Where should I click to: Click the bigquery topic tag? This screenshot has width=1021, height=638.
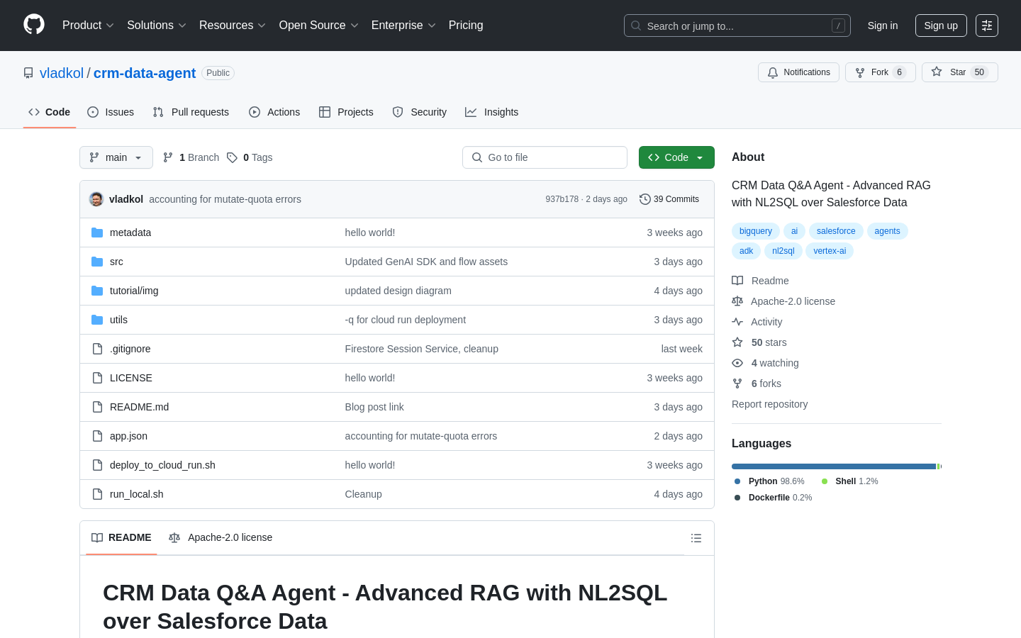[x=756, y=231]
